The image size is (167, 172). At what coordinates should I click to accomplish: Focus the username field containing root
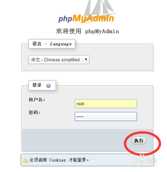106,104
